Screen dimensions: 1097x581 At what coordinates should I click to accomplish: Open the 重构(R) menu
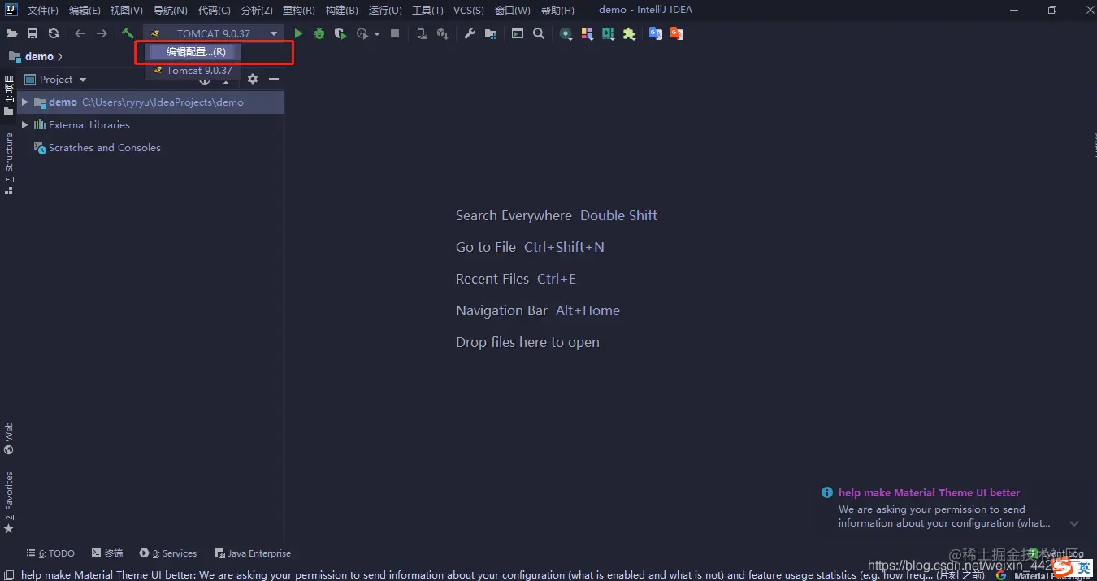pyautogui.click(x=298, y=11)
